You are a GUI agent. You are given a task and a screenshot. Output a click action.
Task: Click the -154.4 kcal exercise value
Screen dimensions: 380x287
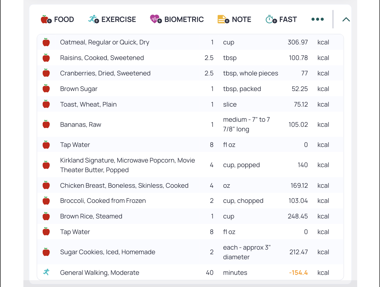pos(298,272)
